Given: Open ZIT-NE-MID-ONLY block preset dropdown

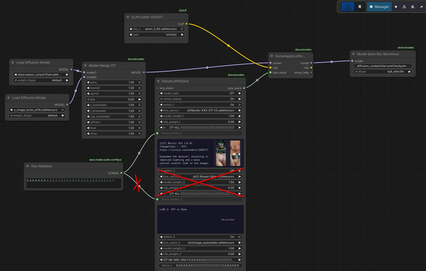Looking at the screenshot, I should [x=200, y=260].
